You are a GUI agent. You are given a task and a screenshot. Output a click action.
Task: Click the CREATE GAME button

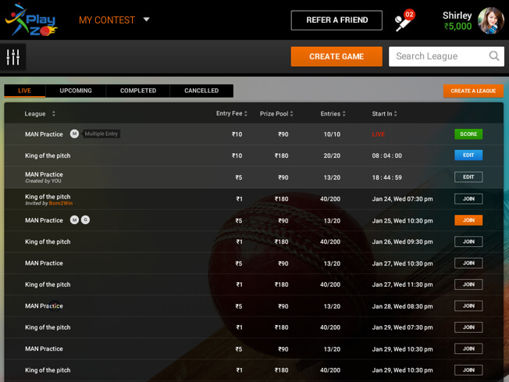[x=336, y=56]
